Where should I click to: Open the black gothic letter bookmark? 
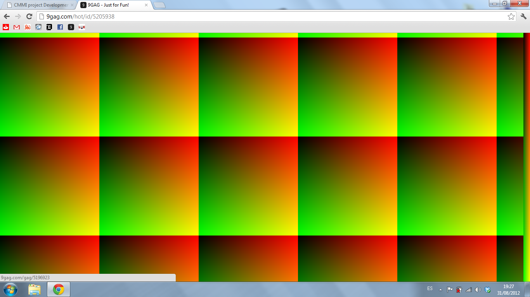[x=49, y=27]
